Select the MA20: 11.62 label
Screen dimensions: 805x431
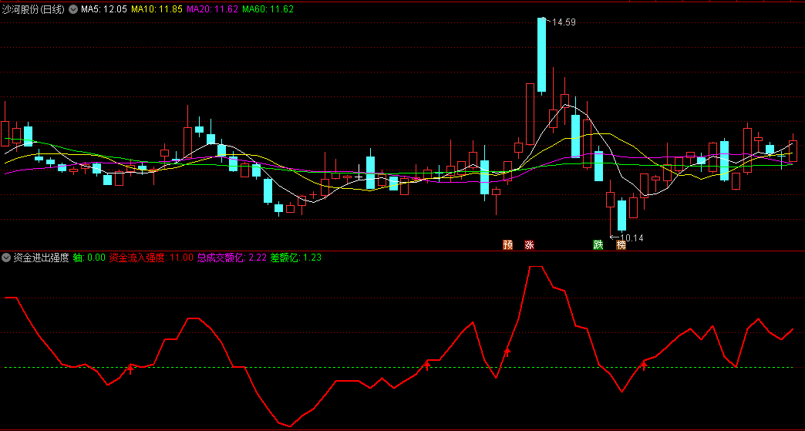pyautogui.click(x=212, y=9)
